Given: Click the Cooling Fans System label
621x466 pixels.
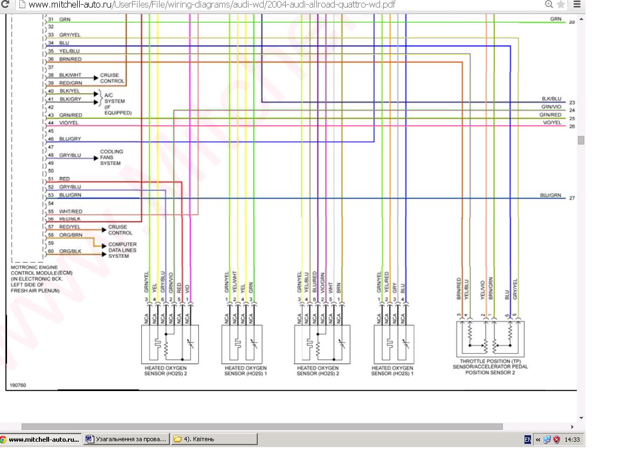Looking at the screenshot, I should (x=111, y=157).
